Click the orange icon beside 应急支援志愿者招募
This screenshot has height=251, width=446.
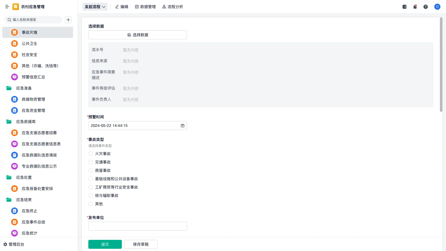click(14, 133)
